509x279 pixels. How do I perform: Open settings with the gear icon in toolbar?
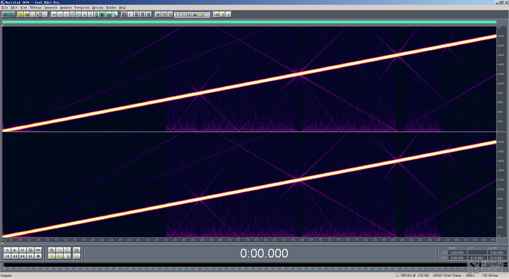click(x=216, y=15)
